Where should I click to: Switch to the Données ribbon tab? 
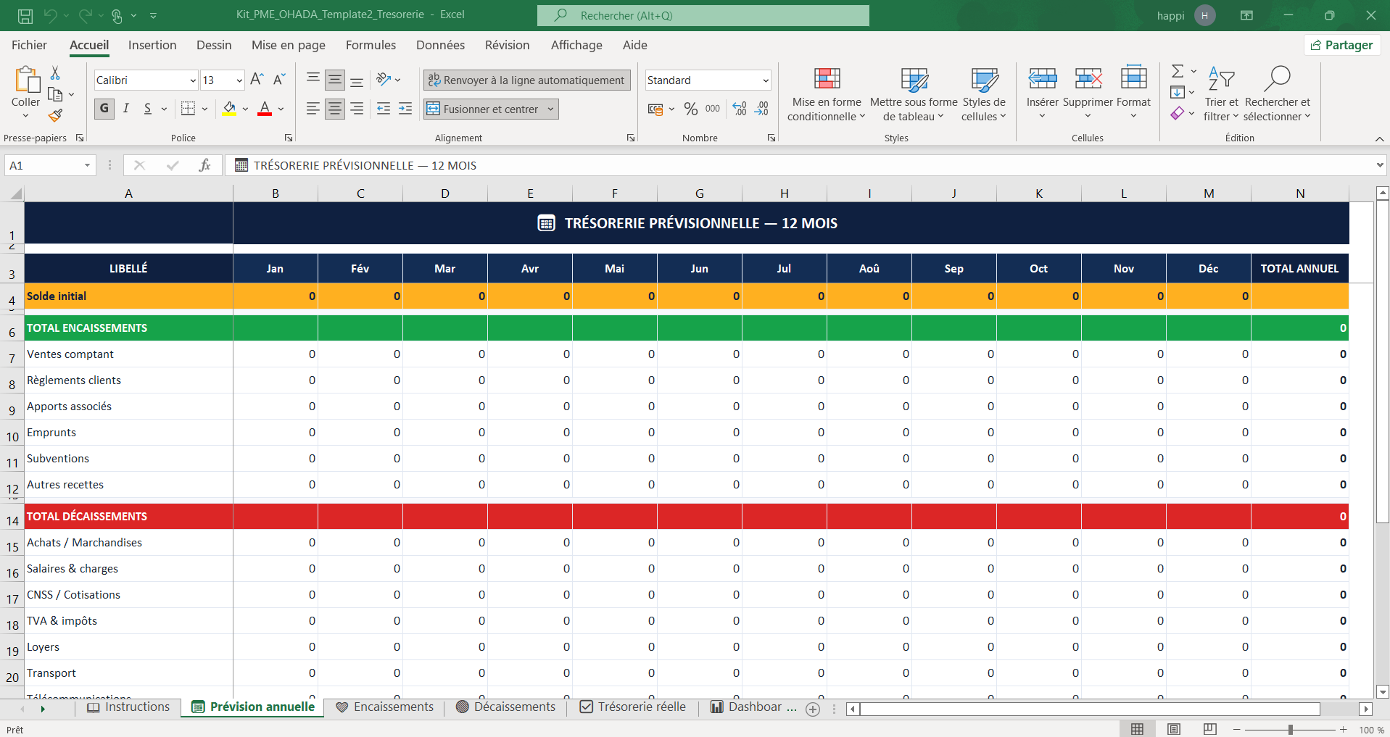point(440,45)
